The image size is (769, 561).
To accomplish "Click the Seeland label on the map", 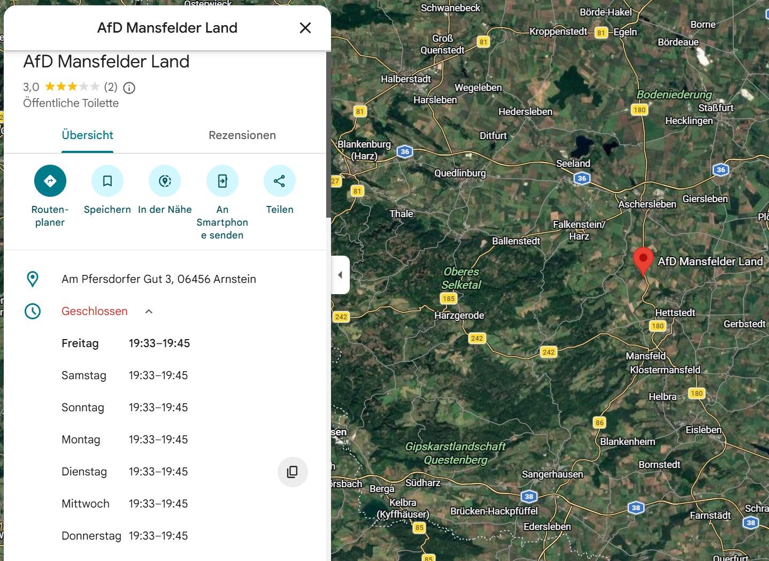I will (x=573, y=164).
